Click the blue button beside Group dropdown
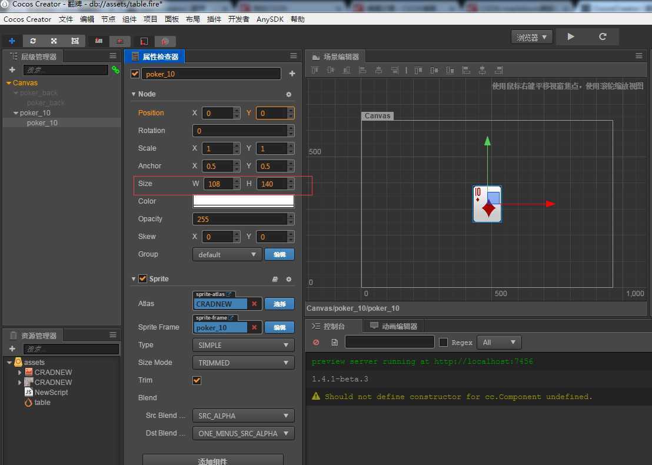 coord(279,254)
